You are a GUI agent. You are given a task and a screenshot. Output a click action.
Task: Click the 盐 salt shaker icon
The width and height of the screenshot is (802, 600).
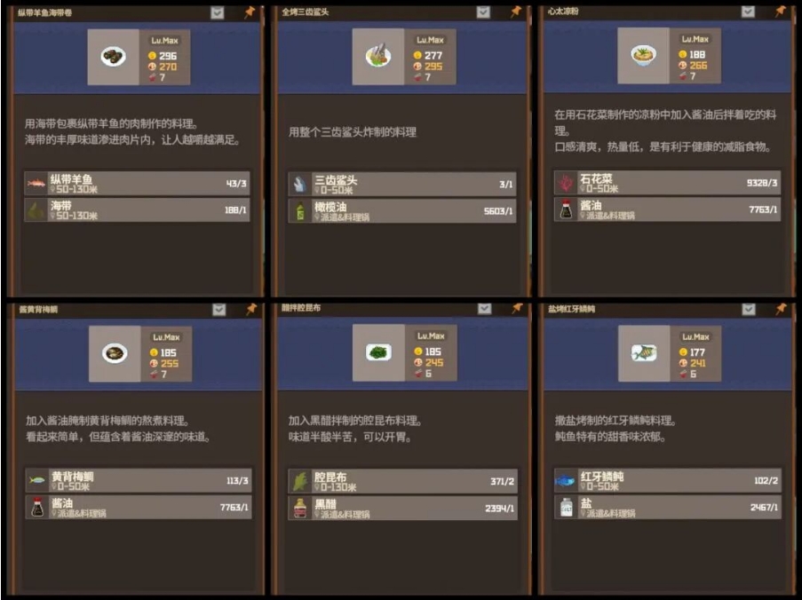click(567, 508)
